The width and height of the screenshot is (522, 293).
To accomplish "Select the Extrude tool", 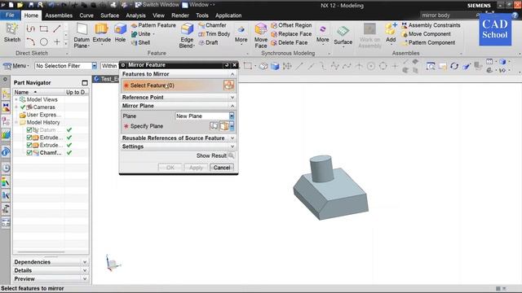I will 101,33.
